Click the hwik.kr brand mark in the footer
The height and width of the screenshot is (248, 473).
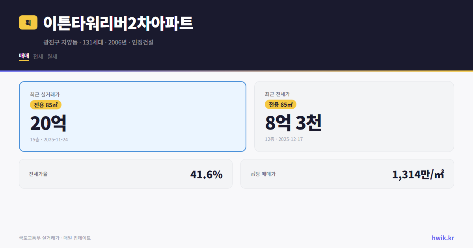coord(442,238)
